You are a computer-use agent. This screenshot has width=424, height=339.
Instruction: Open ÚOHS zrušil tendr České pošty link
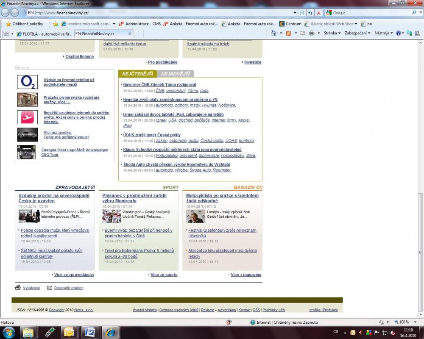coord(152,135)
